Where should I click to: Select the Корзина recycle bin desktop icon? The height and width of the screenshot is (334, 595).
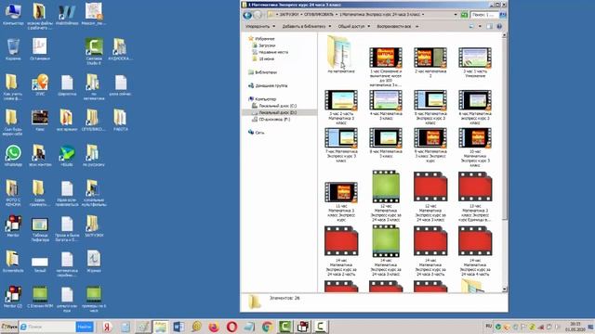[13, 49]
